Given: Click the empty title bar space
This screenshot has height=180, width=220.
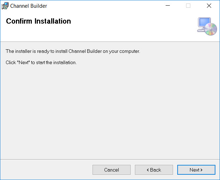Looking at the screenshot, I should (x=106, y=6).
